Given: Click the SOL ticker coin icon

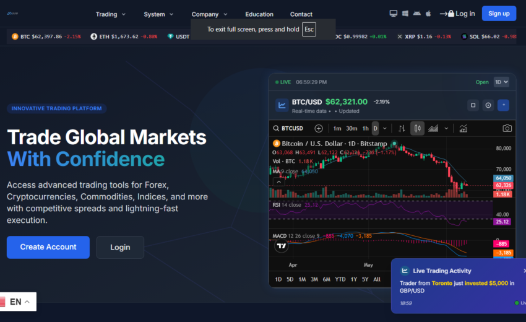Looking at the screenshot, I should pos(464,37).
